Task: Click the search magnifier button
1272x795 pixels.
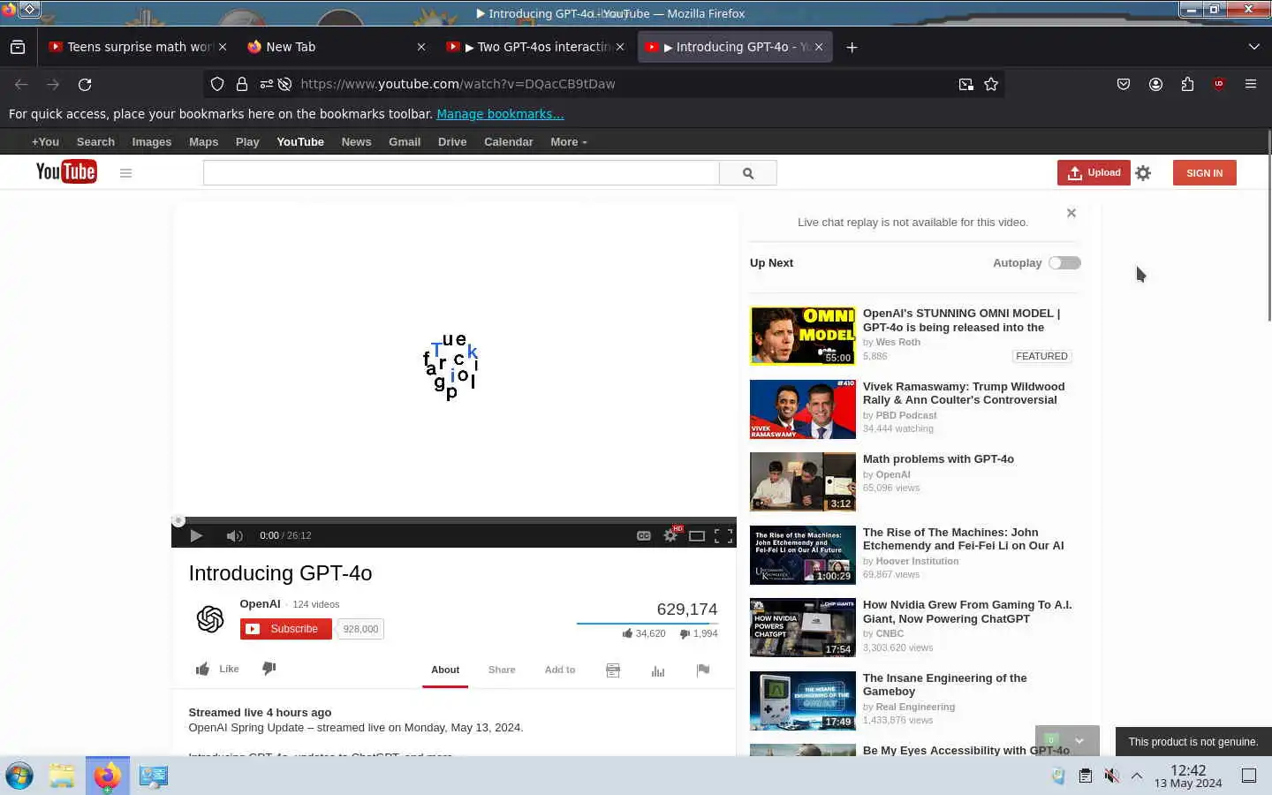Action: point(748,173)
